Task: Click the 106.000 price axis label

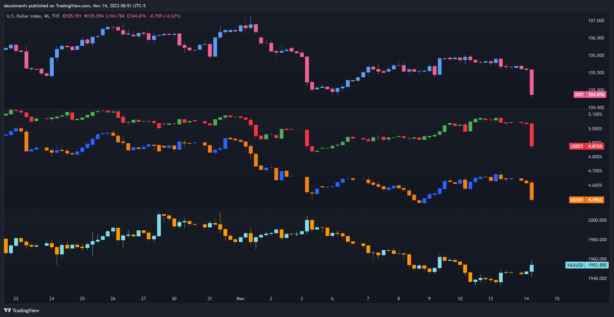Action: click(x=596, y=55)
